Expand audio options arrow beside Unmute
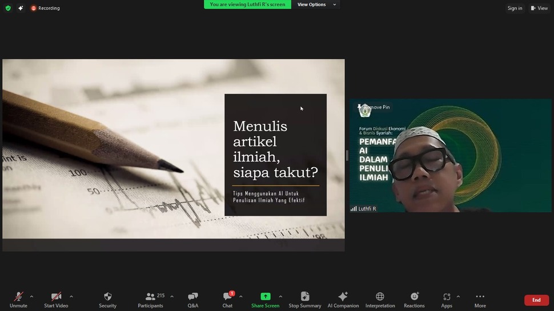Viewport: 554px width, 311px height. 31,296
